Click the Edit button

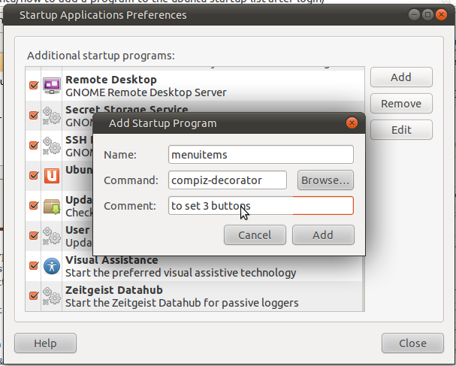[401, 130]
